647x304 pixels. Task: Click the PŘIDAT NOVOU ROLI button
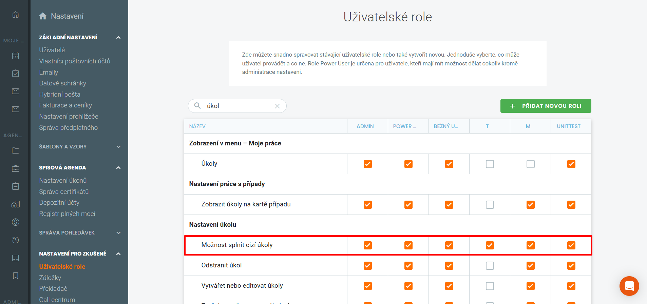(546, 106)
